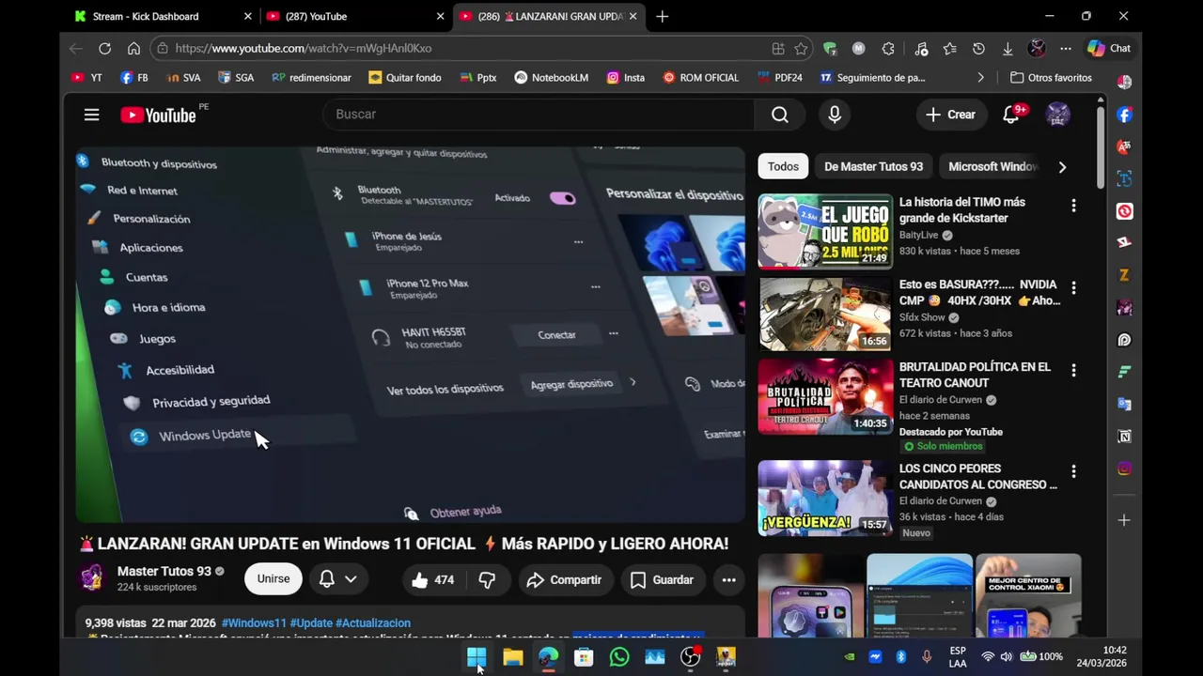
Task: Share the video with Compartir
Action: pyautogui.click(x=564, y=580)
